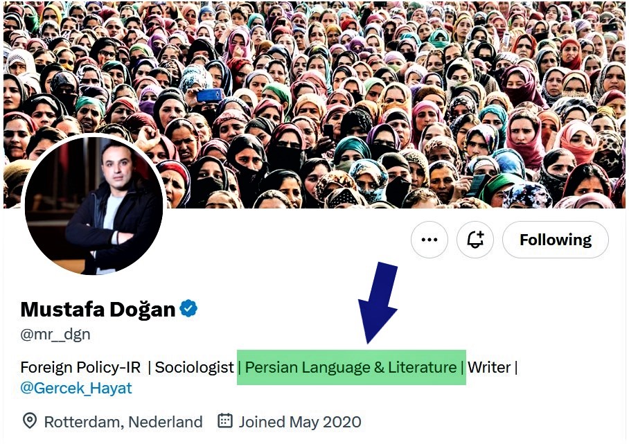
Task: Click the ampersand symbol in the bio
Action: [379, 367]
